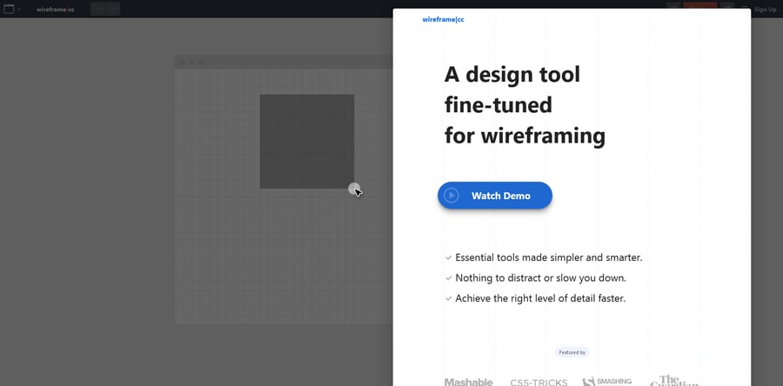Click the checkmark beside 'Essential tools'
Image resolution: width=783 pixels, height=386 pixels.
point(448,258)
